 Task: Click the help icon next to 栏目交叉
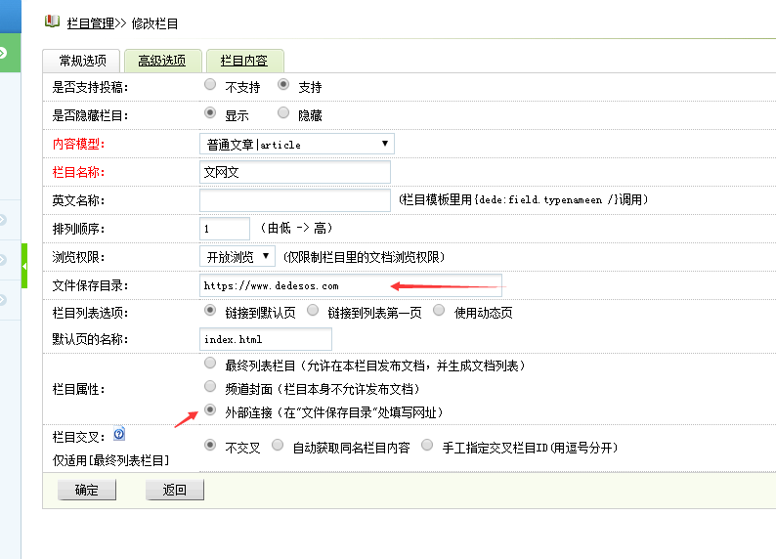point(119,434)
